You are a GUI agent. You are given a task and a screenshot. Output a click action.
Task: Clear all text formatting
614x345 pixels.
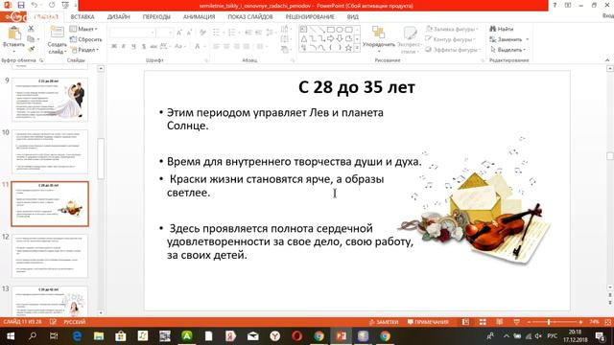[202, 33]
